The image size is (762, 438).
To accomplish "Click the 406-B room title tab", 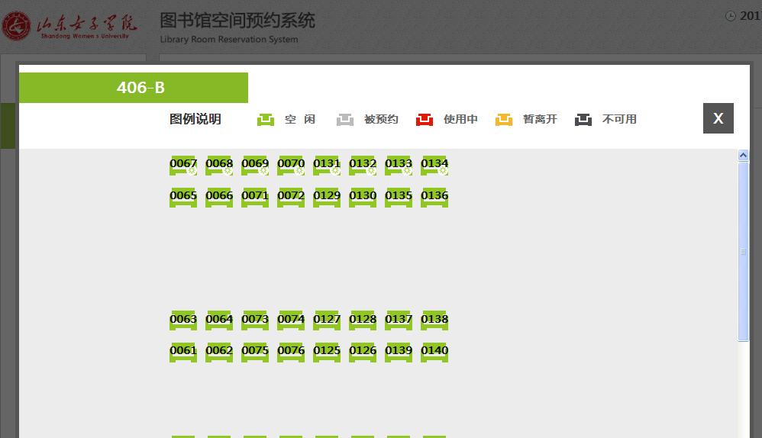I will pos(134,88).
